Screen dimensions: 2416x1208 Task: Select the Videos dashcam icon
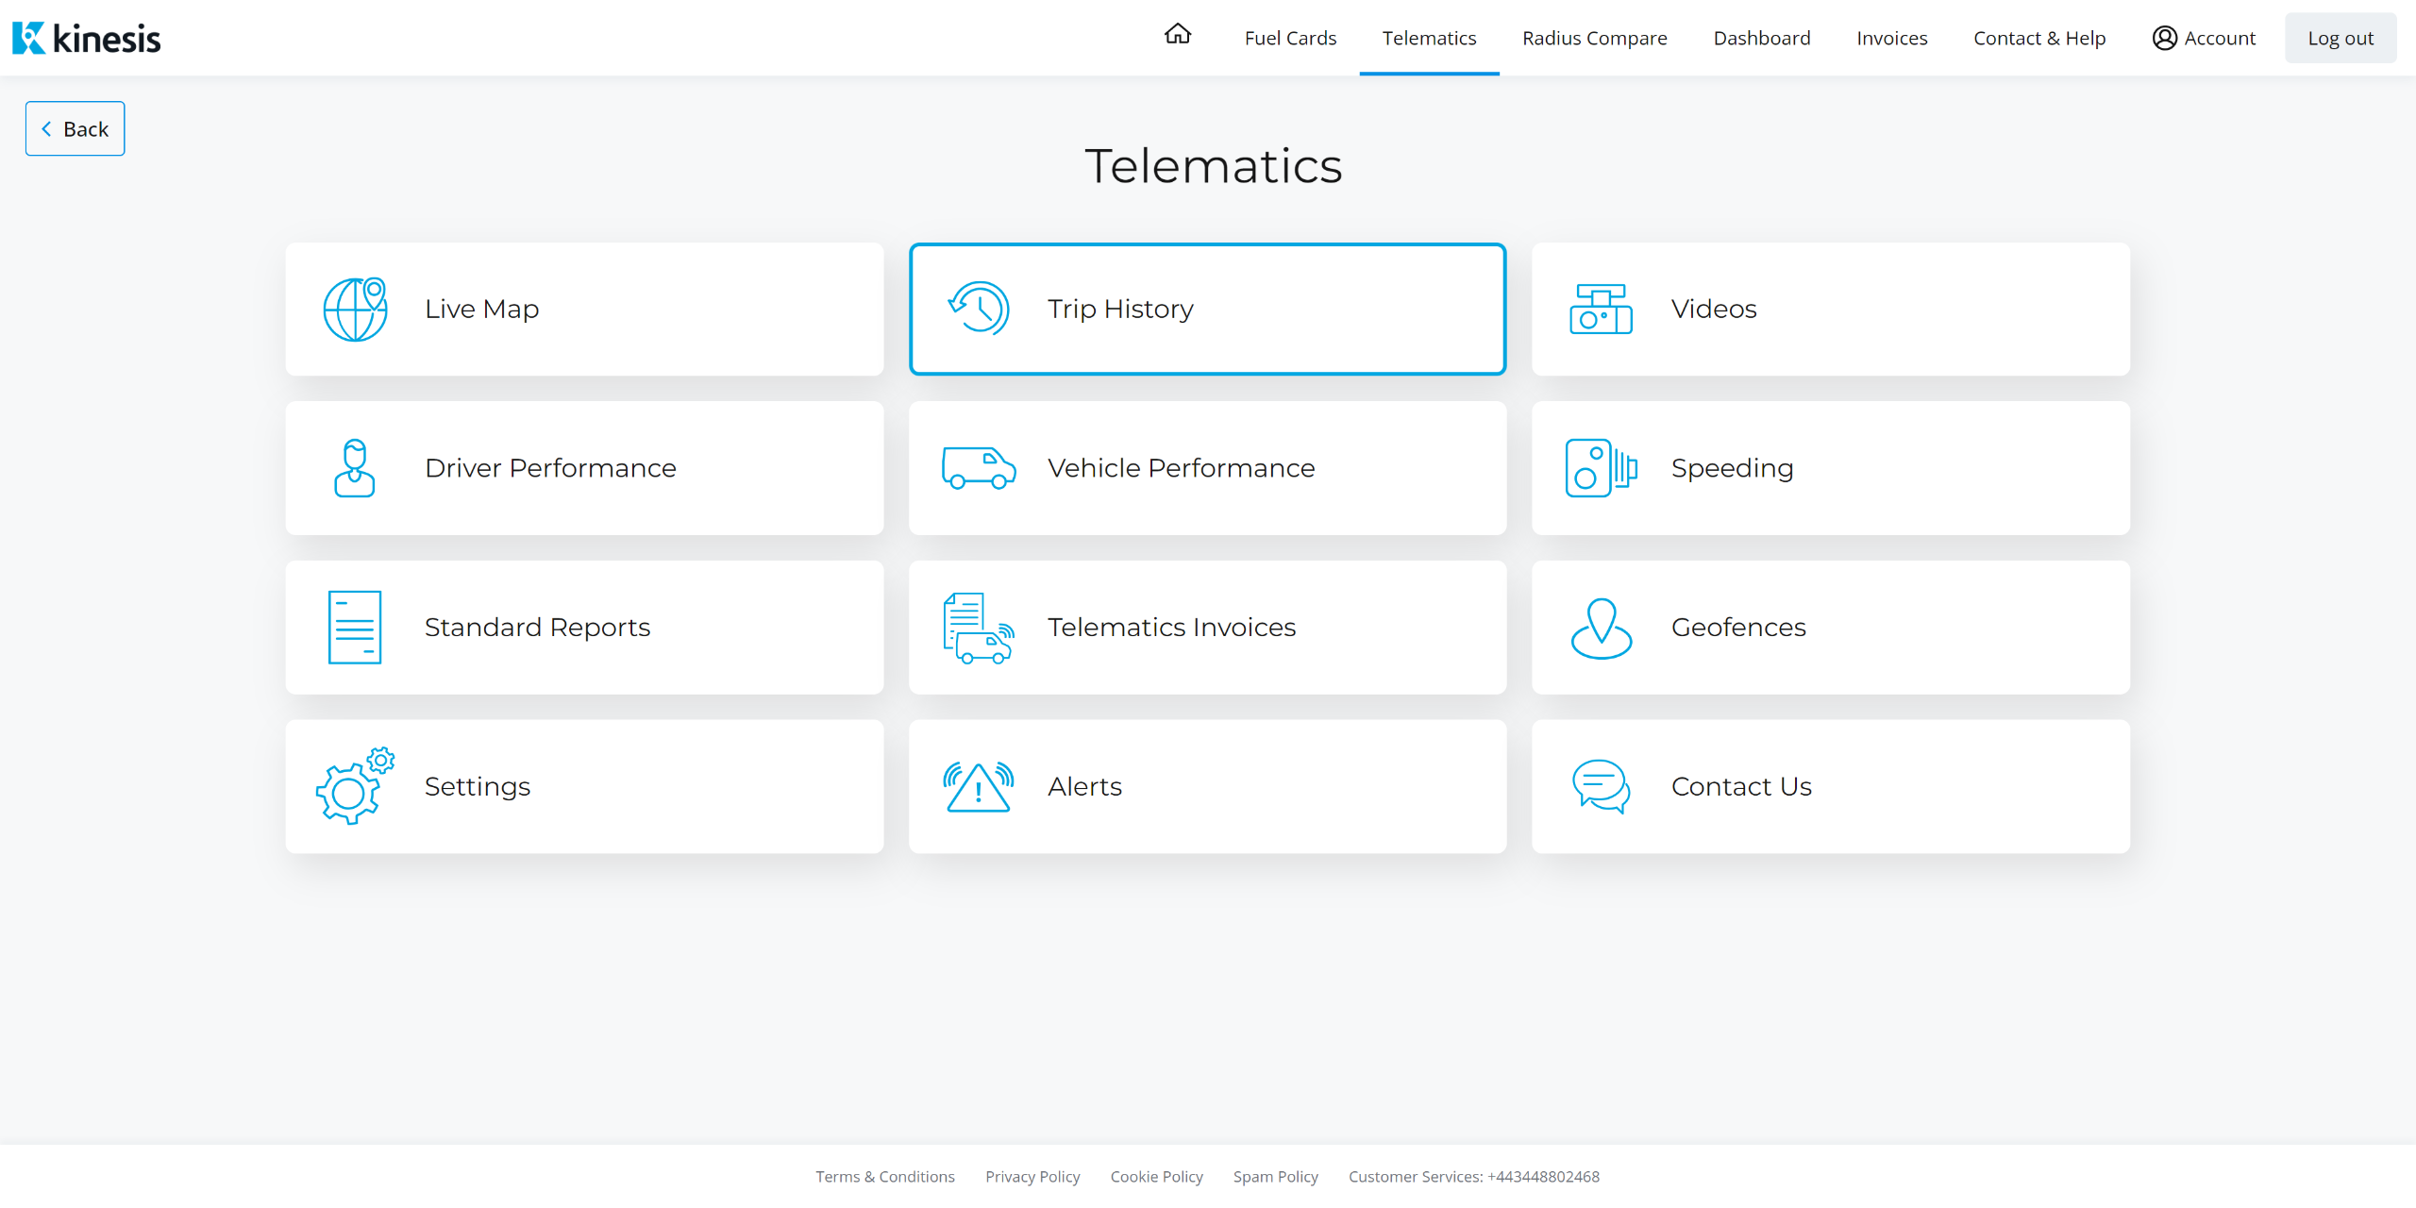pos(1601,309)
